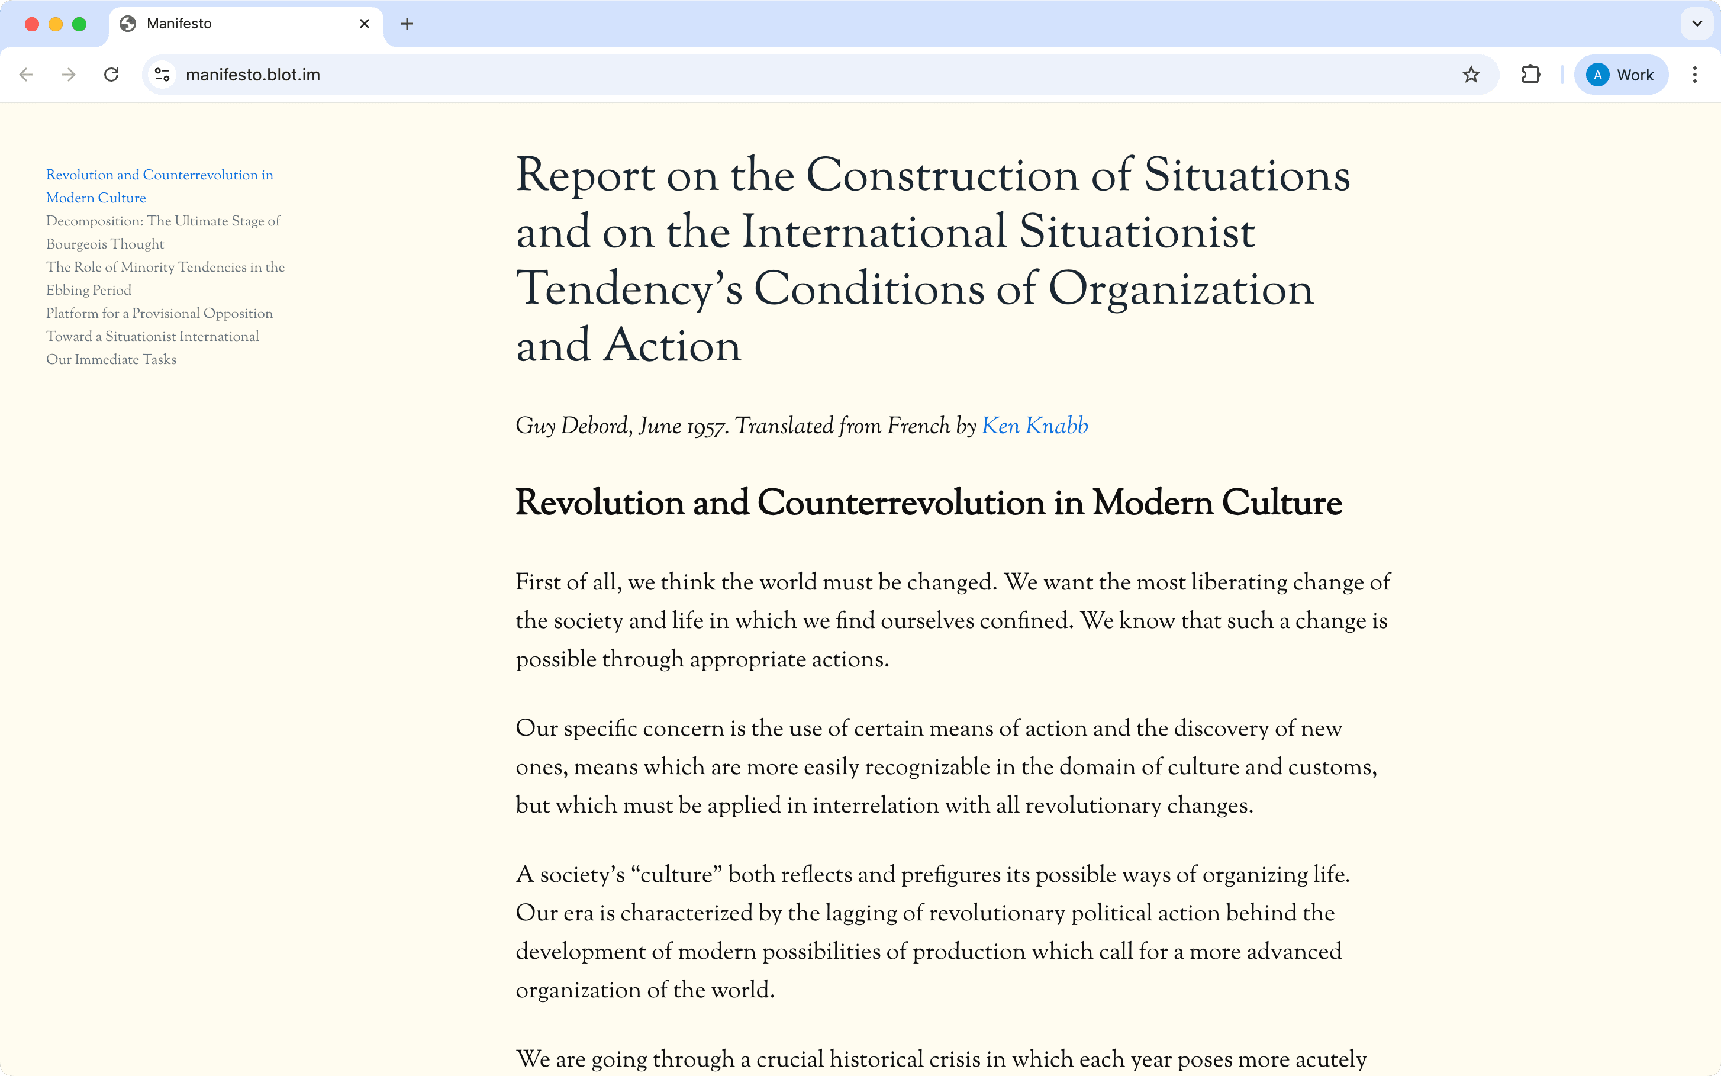This screenshot has height=1076, width=1721.
Task: Click the paragraph starting 'First of all'
Action: tap(953, 620)
